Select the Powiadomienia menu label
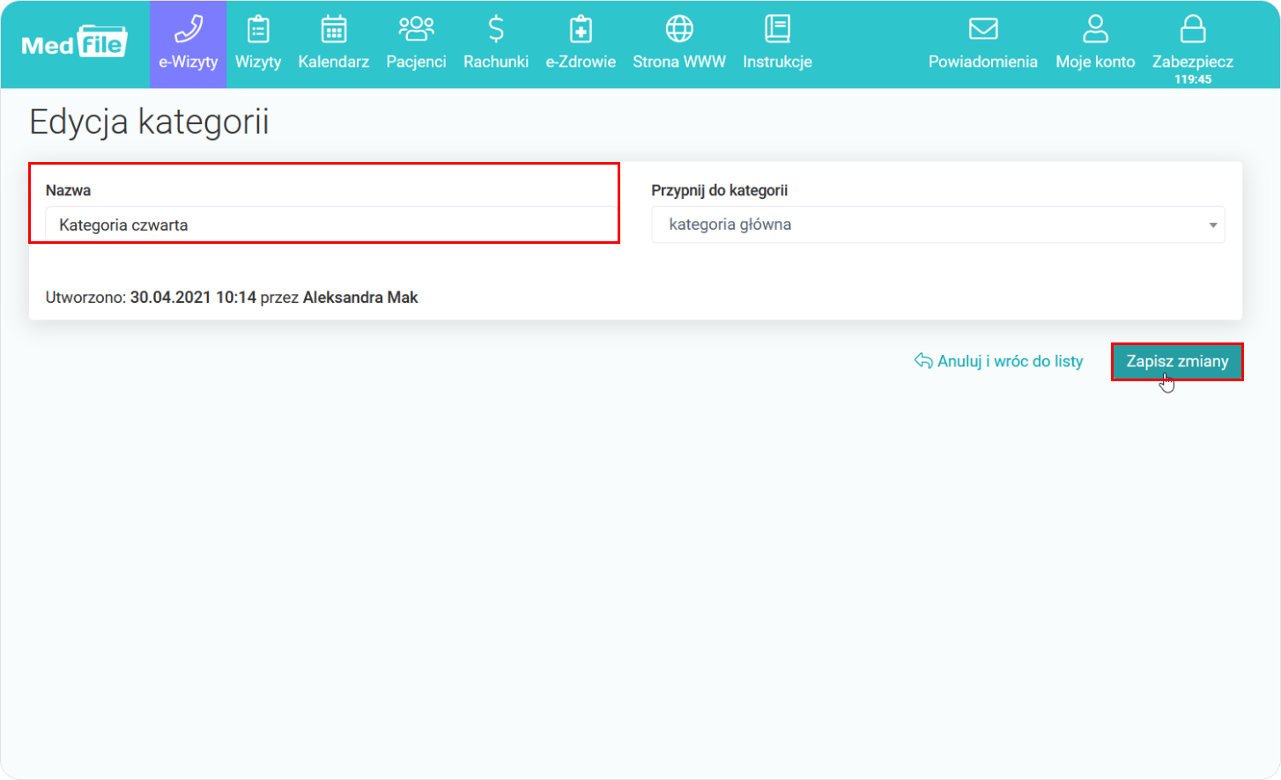 tap(983, 62)
